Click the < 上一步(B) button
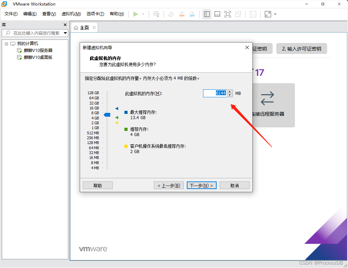The width and height of the screenshot is (348, 268). 169,185
